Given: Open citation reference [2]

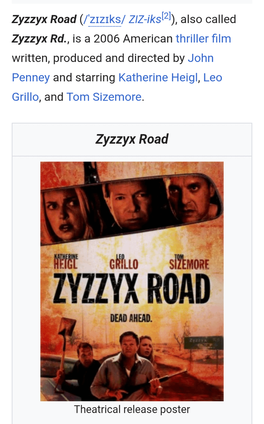Looking at the screenshot, I should point(166,16).
